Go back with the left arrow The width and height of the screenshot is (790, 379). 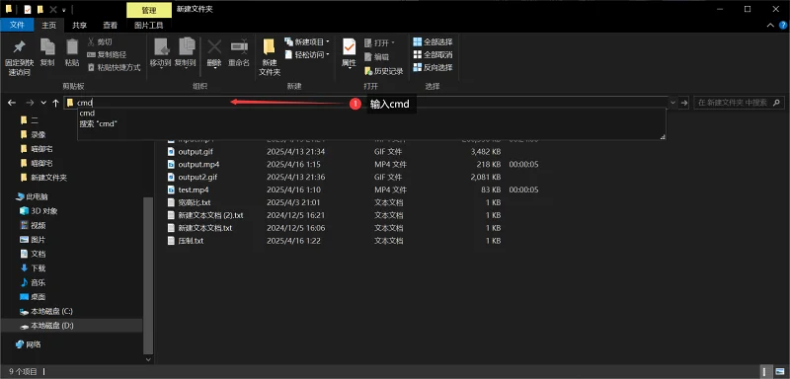point(12,103)
